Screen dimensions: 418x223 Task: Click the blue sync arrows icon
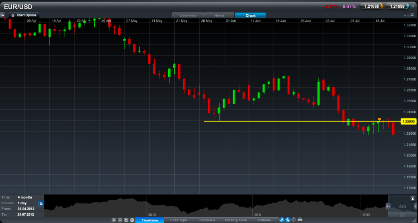click(x=287, y=220)
